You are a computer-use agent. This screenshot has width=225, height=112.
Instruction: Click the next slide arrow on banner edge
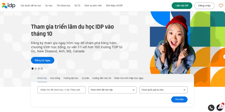tap(224, 57)
